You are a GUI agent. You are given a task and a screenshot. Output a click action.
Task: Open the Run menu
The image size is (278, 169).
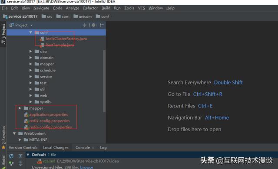pos(117,8)
